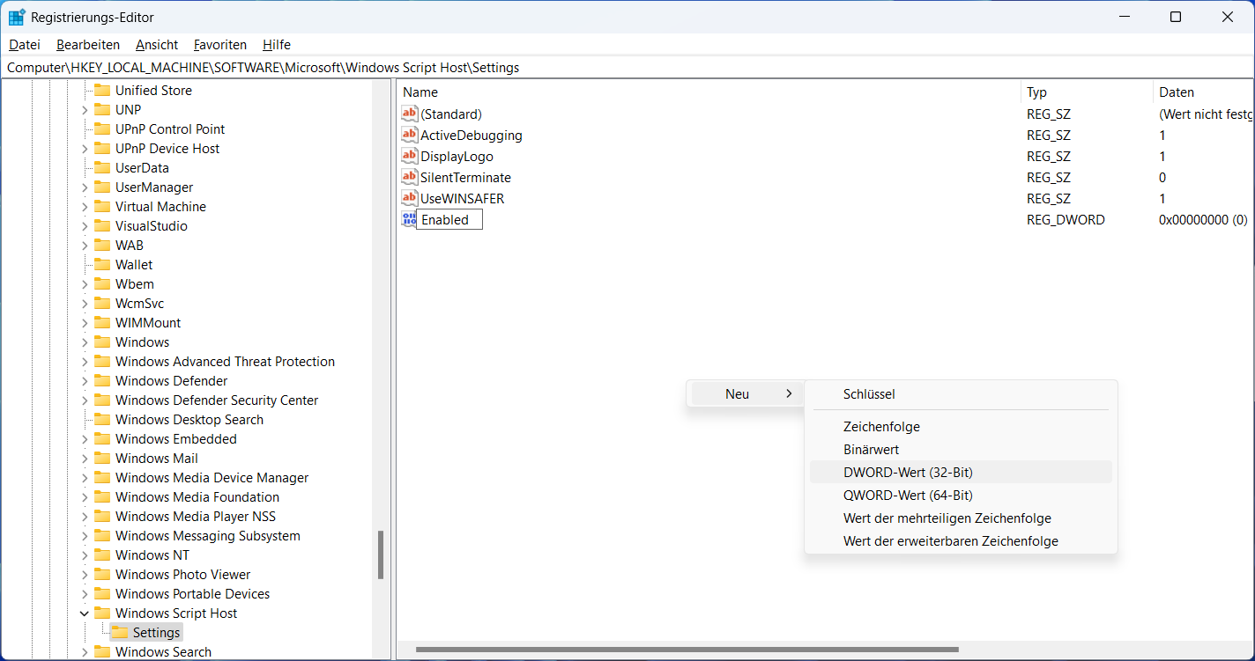This screenshot has width=1255, height=661.
Task: Click the registry path address bar
Action: pos(627,67)
